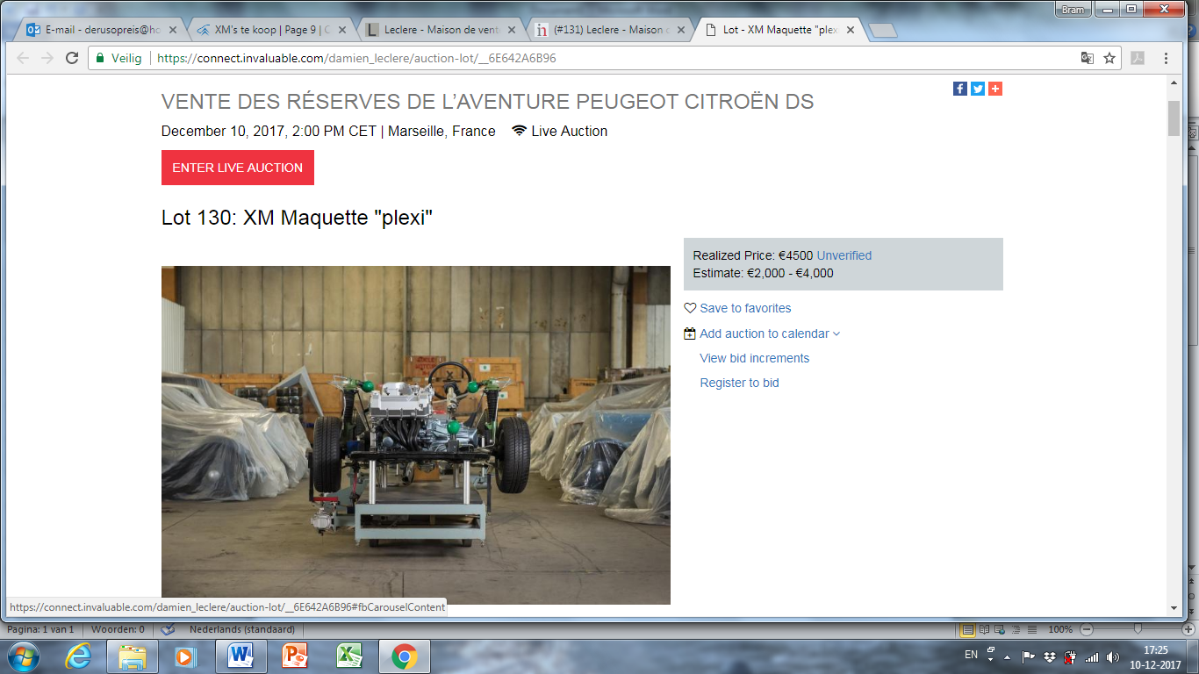Screen dimensions: 1199x674
Task: Click the green secure padlock icon
Action: click(100, 58)
